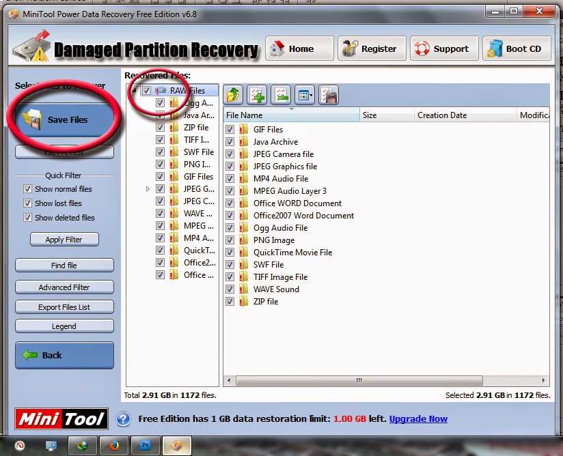Click the blue question mark help icon
The width and height of the screenshot is (563, 456).
(x=123, y=418)
